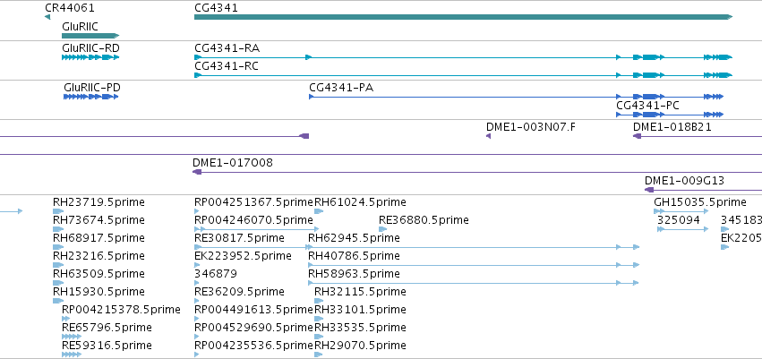Click the DME1-017O08 clone feature

[477, 172]
